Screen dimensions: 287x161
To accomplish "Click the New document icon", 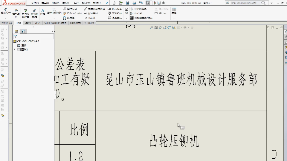I will pyautogui.click(x=114, y=3).
